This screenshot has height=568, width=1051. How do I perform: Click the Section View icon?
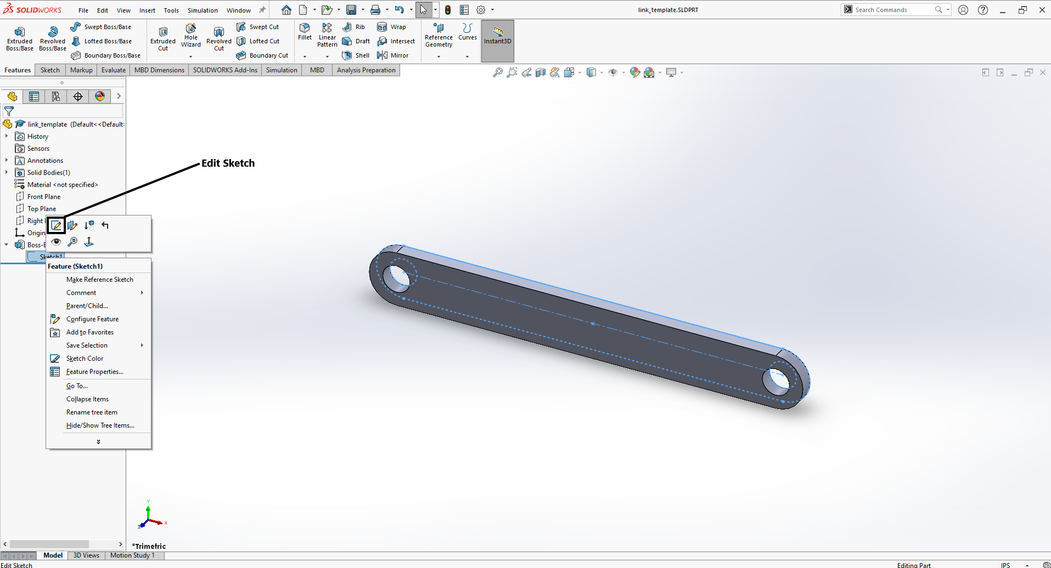(x=540, y=72)
